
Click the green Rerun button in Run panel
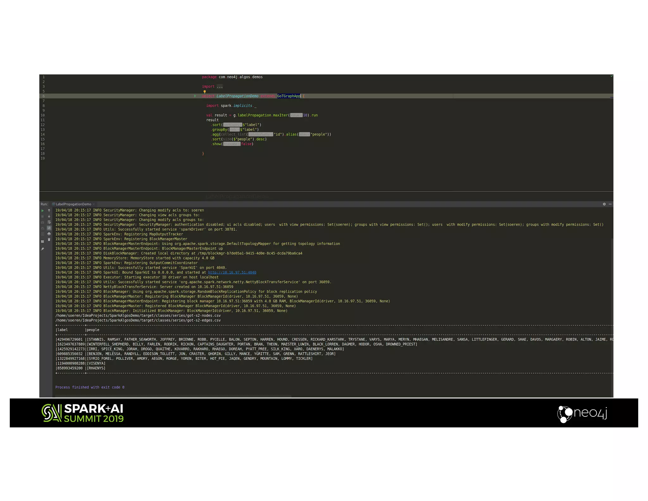click(43, 211)
